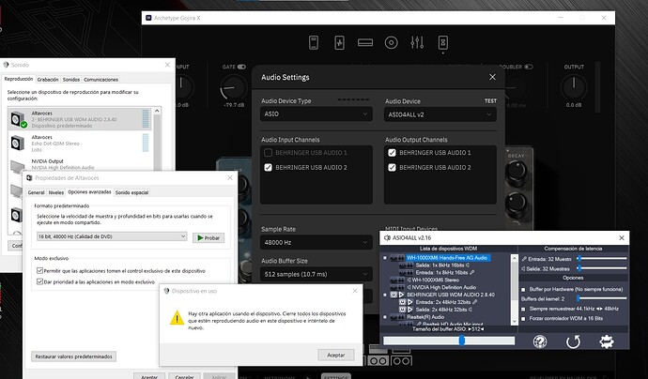The image size is (648, 379).
Task: Click the TEST button in Audio Settings
Action: pos(490,100)
